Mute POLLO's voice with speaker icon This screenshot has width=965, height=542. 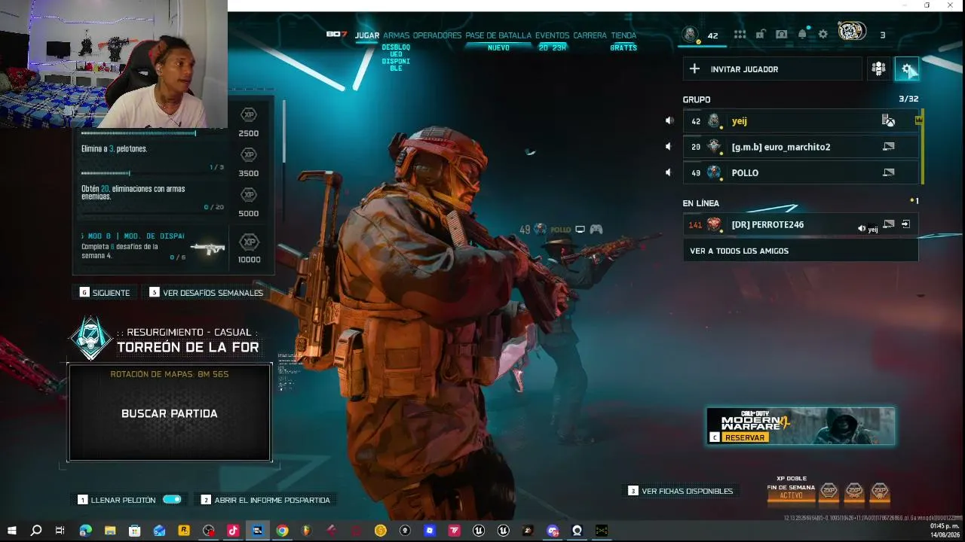click(x=668, y=172)
